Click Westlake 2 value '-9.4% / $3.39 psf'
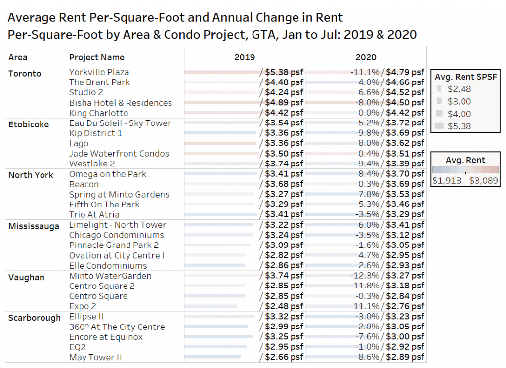The width and height of the screenshot is (506, 368). click(x=390, y=164)
